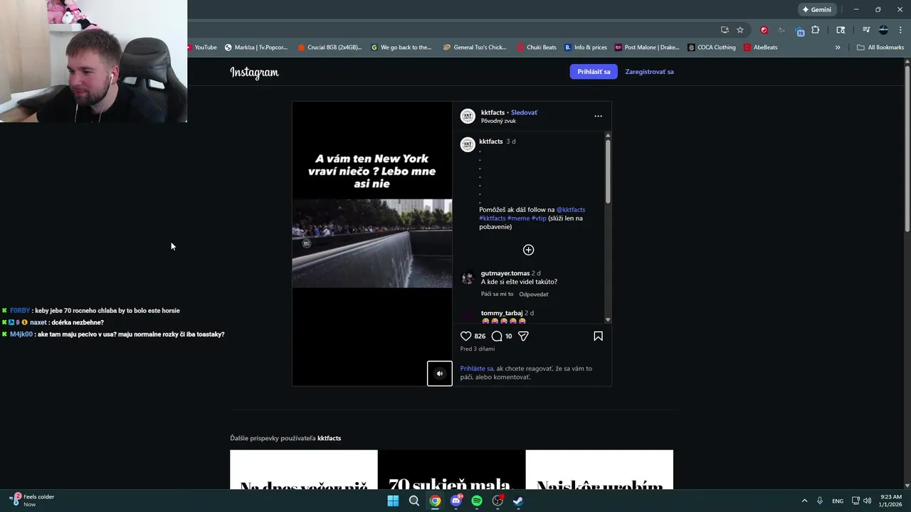911x512 pixels.
Task: Open the YouTube bookmark
Action: pos(201,48)
